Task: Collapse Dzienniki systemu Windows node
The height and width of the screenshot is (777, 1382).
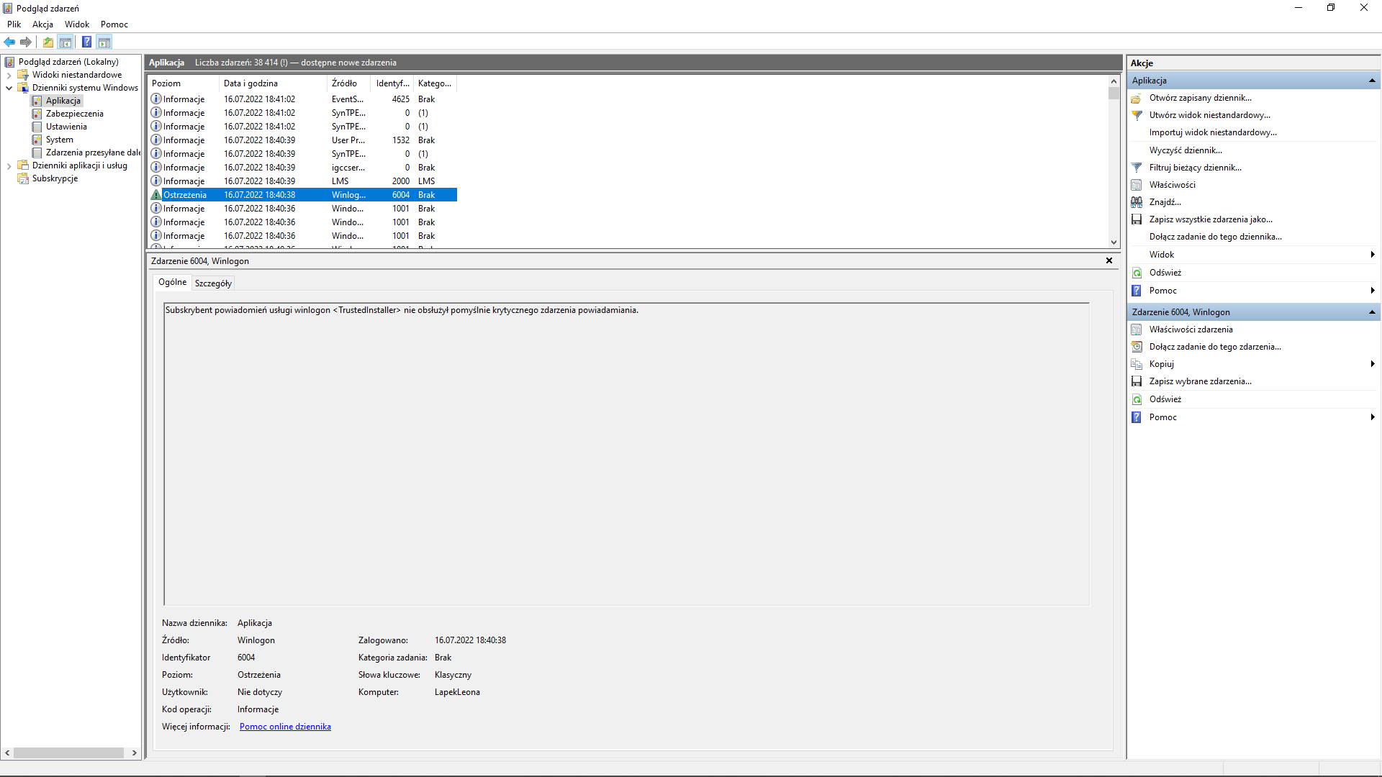Action: click(9, 88)
